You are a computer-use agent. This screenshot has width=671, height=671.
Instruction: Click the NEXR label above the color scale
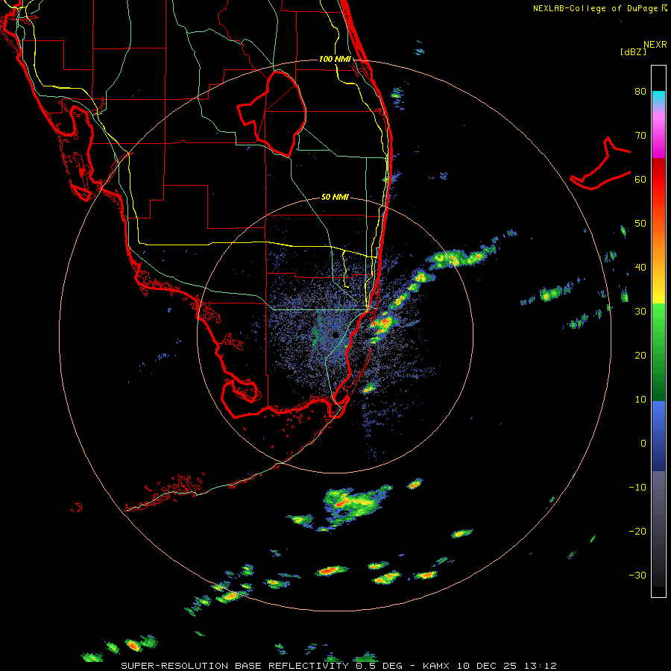click(x=655, y=45)
